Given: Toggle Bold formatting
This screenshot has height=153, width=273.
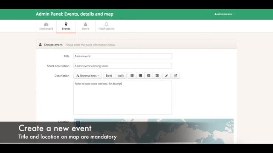Looking at the screenshot, I should 109,76.
